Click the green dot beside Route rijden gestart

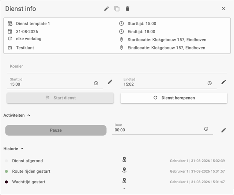7,171
